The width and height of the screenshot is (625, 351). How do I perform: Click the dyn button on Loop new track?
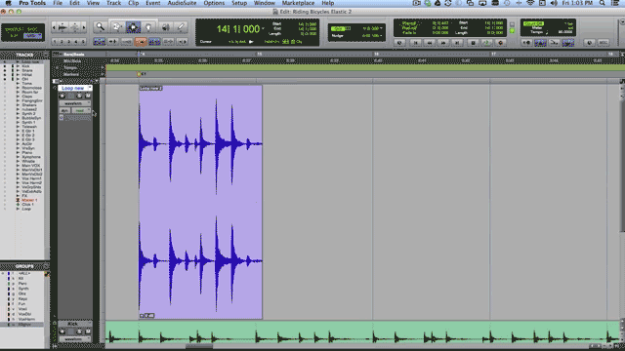point(64,110)
